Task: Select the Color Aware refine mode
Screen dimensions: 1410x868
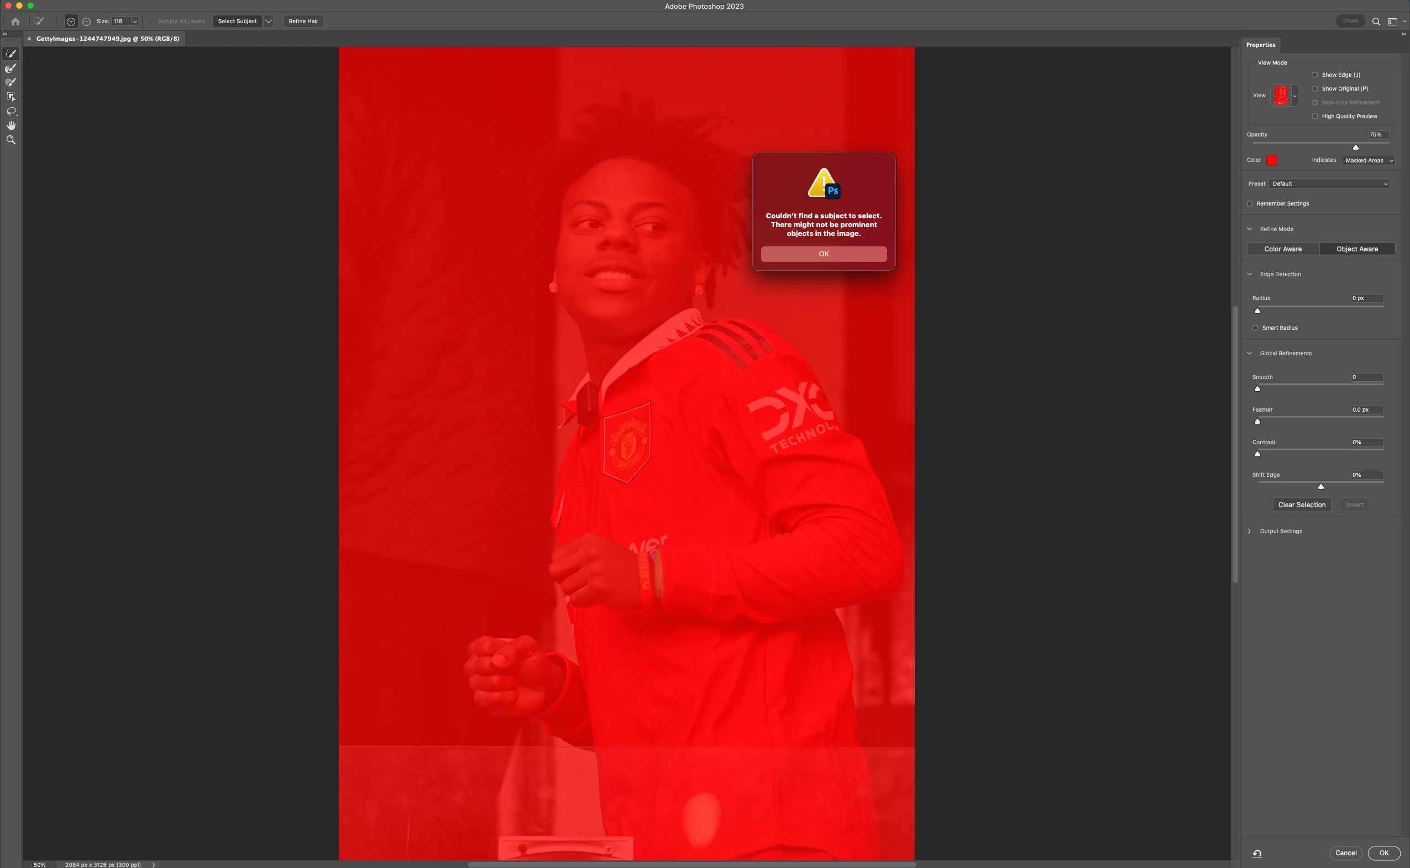Action: [x=1282, y=249]
